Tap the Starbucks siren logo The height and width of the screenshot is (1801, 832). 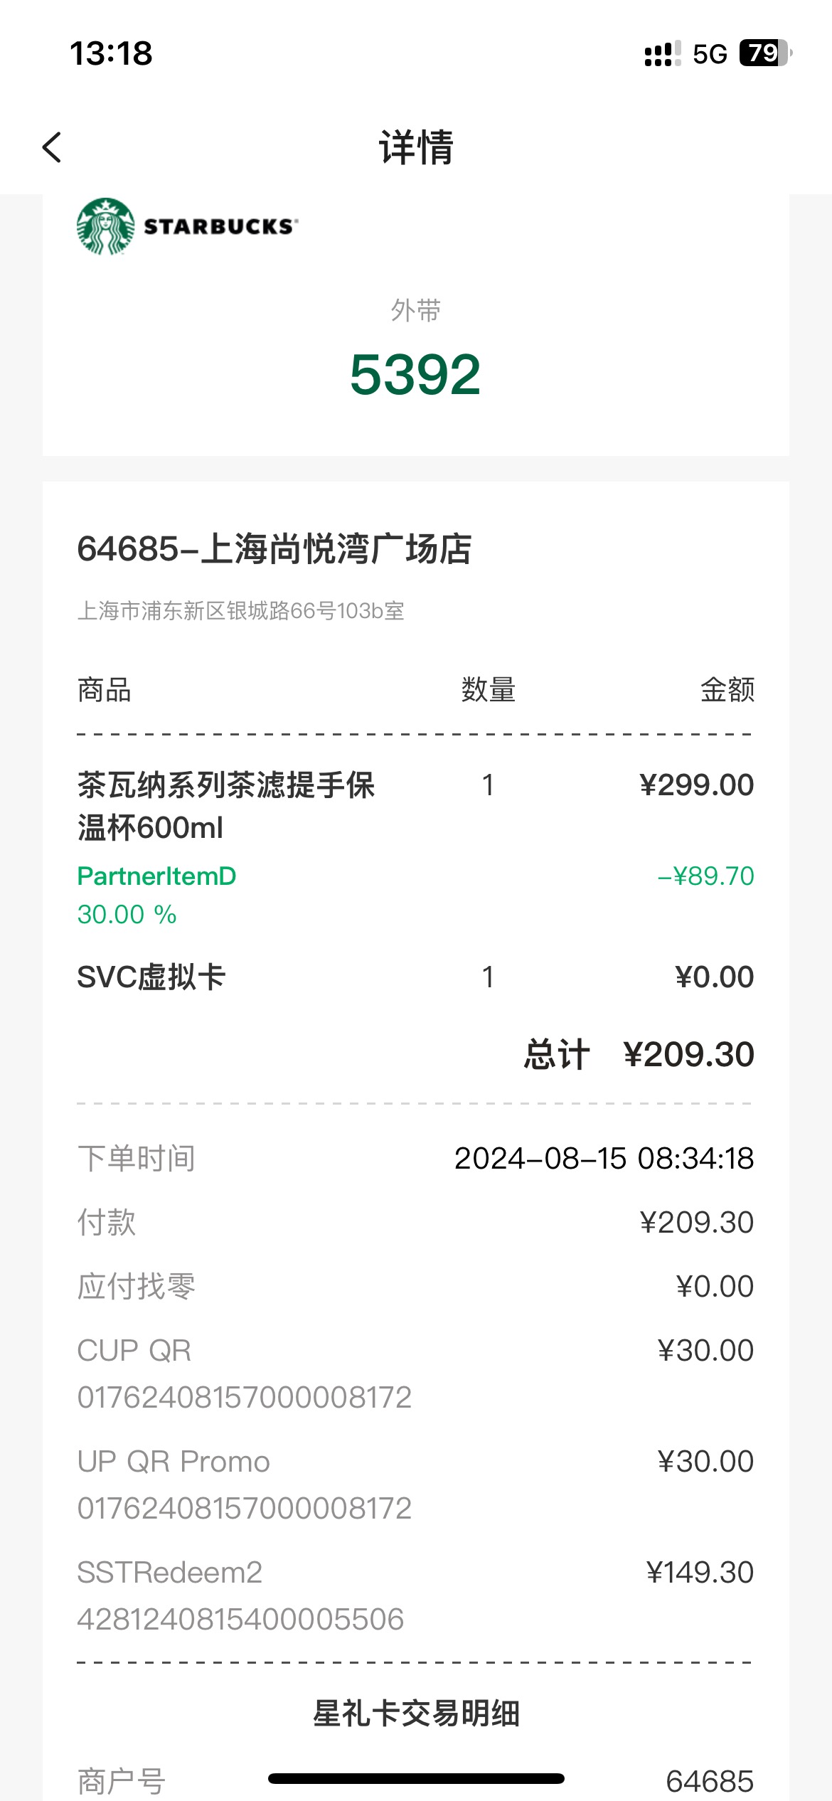106,226
